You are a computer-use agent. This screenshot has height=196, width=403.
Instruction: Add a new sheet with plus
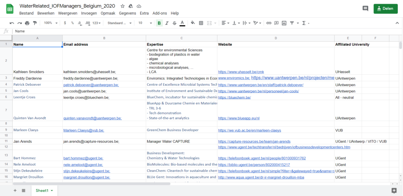coord(15,190)
